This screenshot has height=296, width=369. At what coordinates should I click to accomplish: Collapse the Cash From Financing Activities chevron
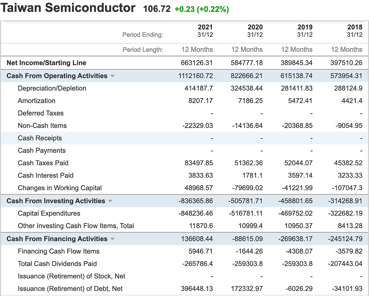point(112,239)
